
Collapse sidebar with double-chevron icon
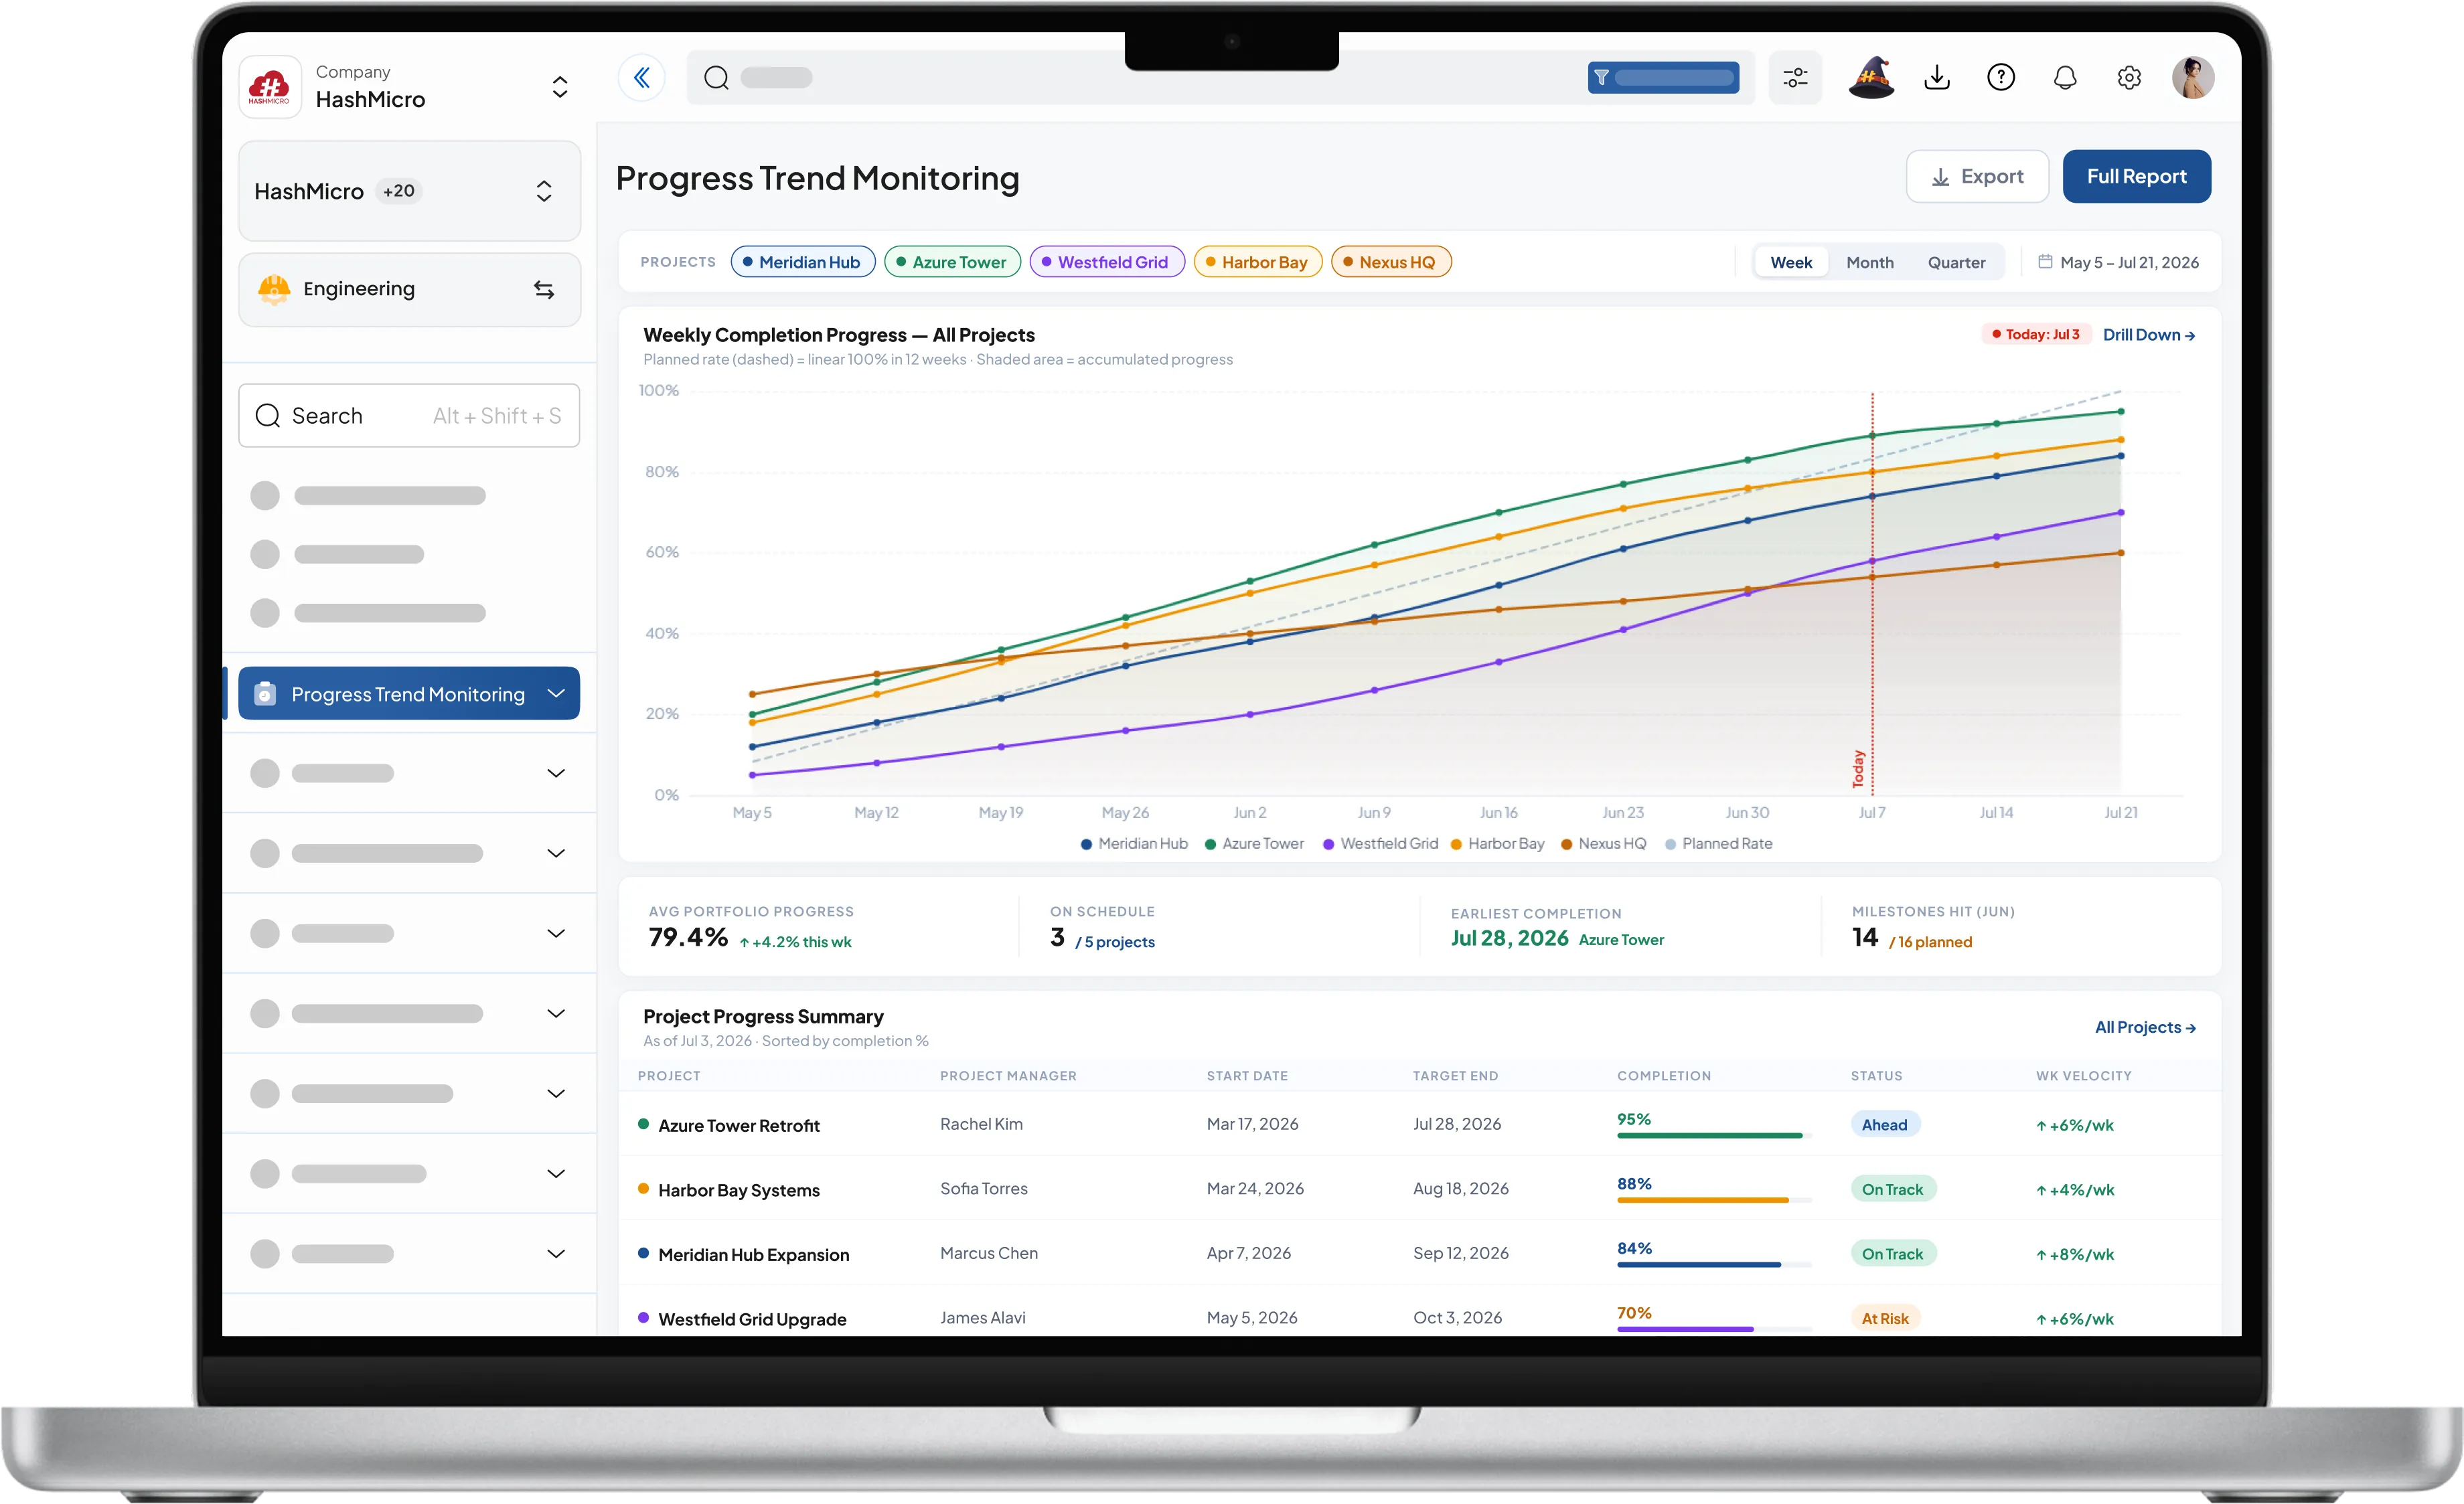641,78
